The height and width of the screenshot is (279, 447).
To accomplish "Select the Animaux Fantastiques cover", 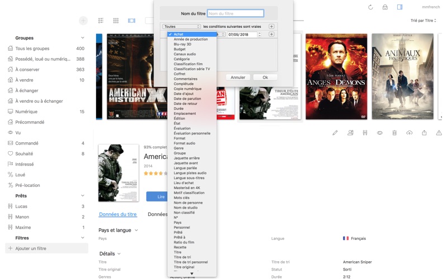I will pyautogui.click(x=402, y=76).
